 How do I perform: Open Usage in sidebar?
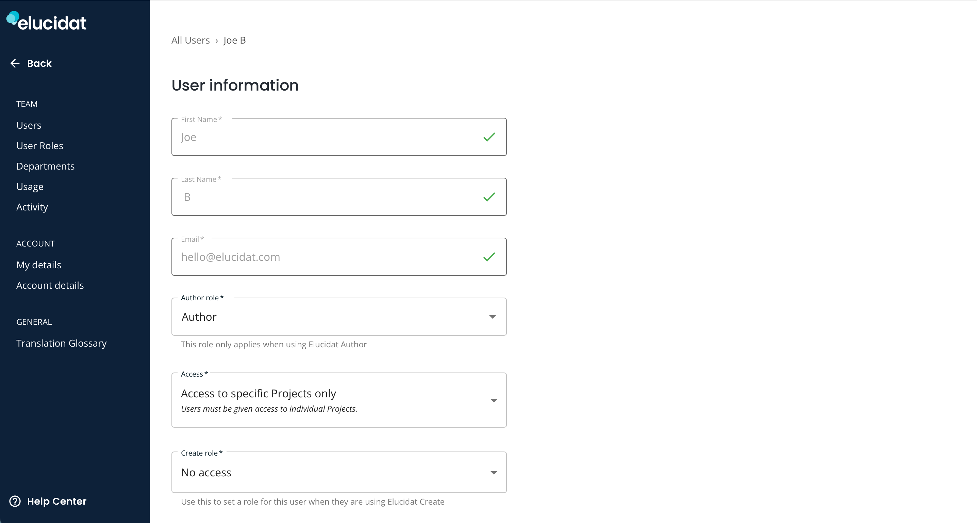pos(30,187)
